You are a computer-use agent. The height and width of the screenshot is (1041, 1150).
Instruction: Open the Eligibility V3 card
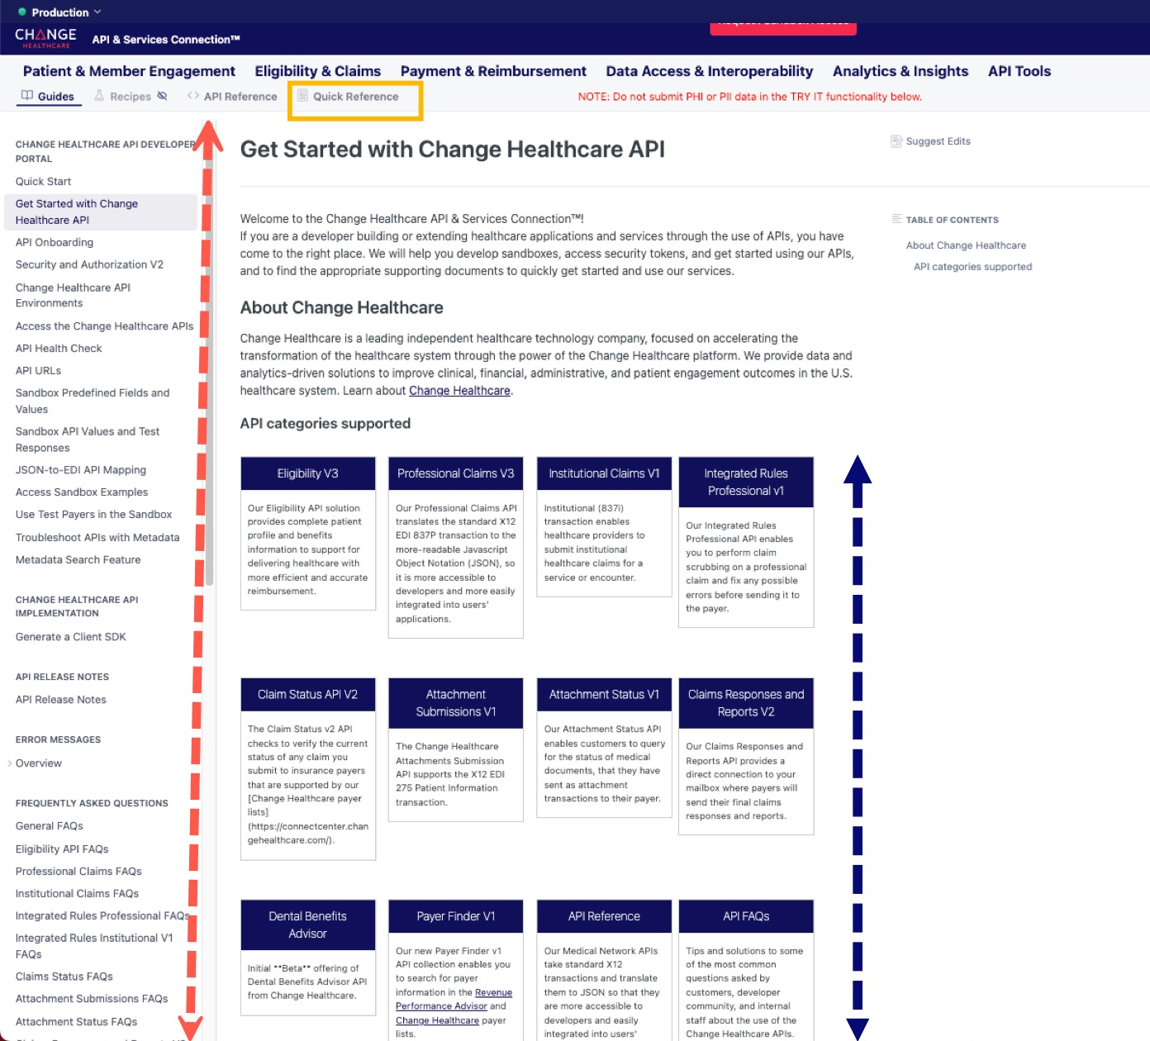click(308, 534)
